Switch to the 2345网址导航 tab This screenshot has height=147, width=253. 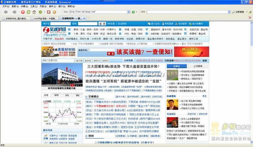[43, 19]
